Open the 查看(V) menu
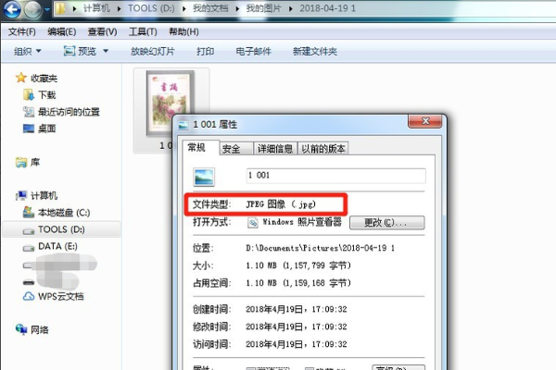Screen dimensions: 556x370 pos(102,31)
